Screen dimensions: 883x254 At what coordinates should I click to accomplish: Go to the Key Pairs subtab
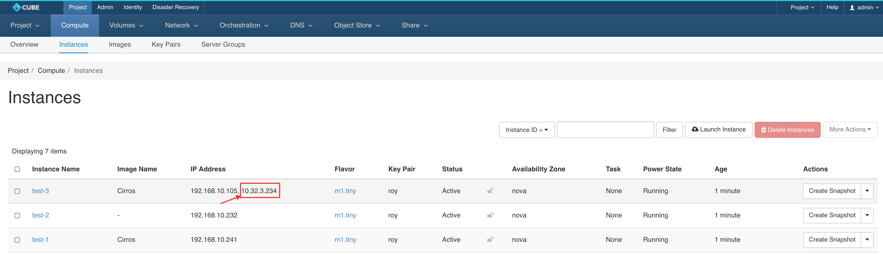pos(166,45)
